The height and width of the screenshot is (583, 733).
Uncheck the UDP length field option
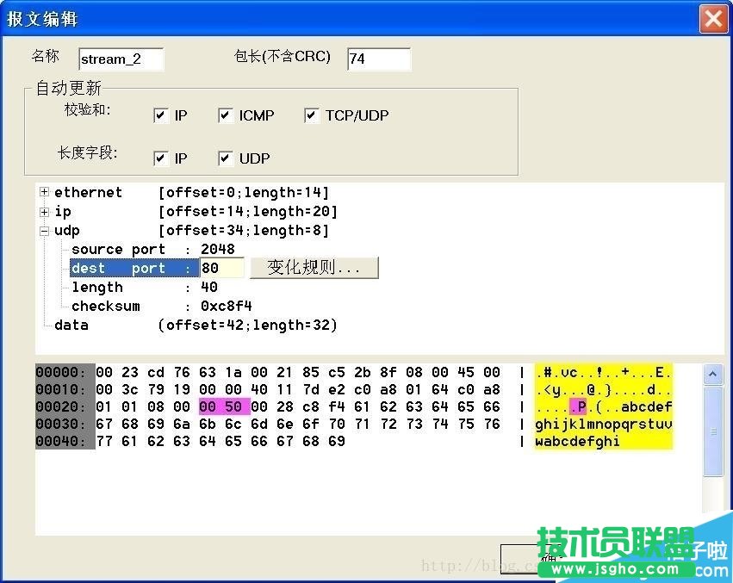click(x=226, y=158)
